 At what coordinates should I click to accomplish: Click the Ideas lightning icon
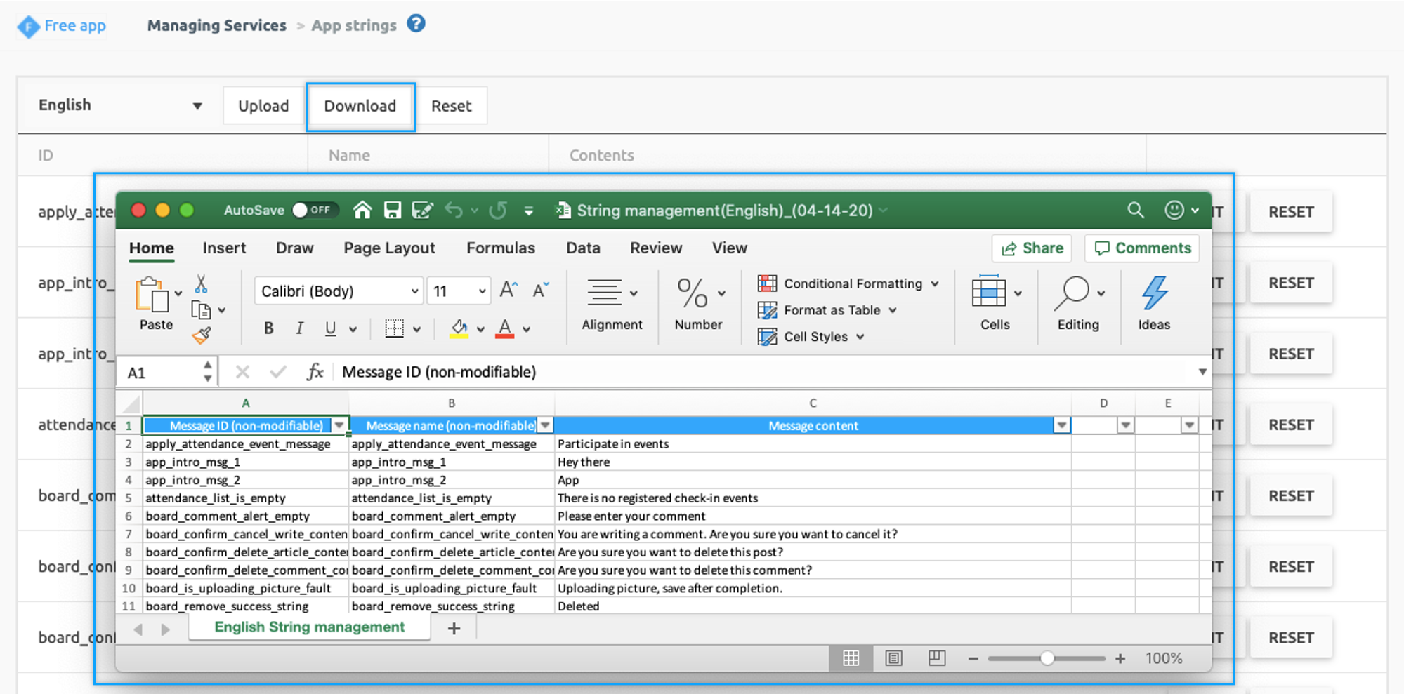tap(1154, 293)
